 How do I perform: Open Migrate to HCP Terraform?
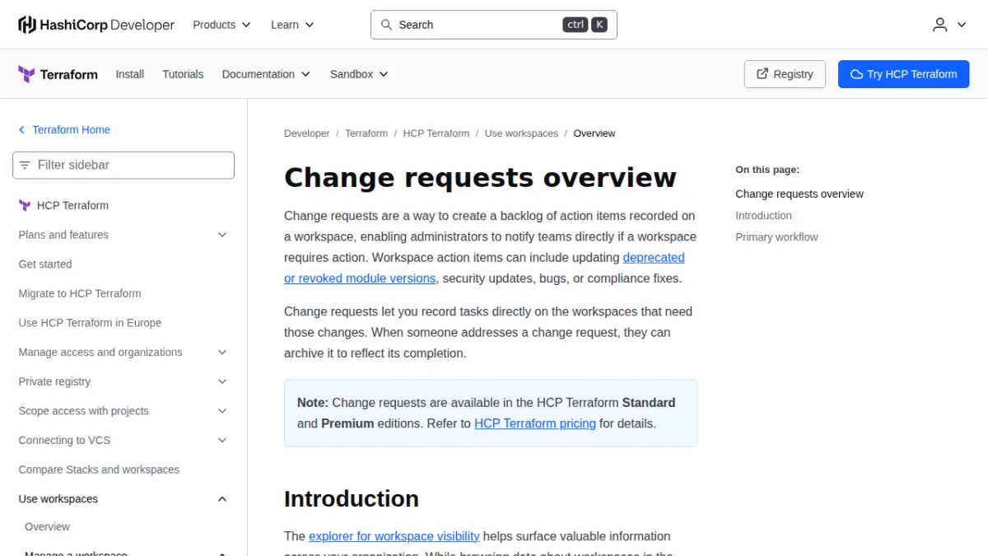pos(80,293)
